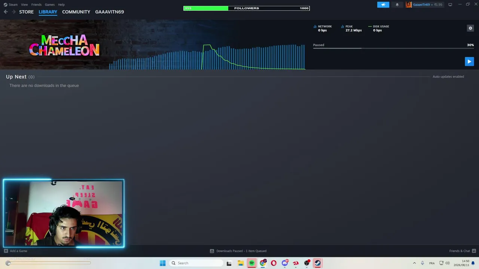Open the downloads settings gear

(x=470, y=28)
